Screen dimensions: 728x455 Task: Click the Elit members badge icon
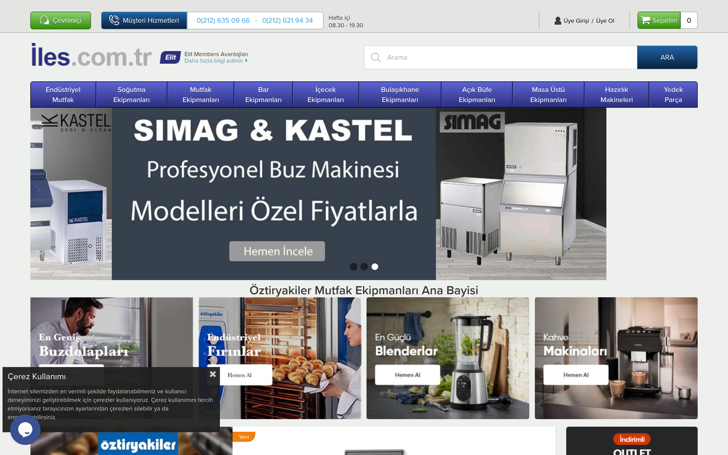[170, 58]
